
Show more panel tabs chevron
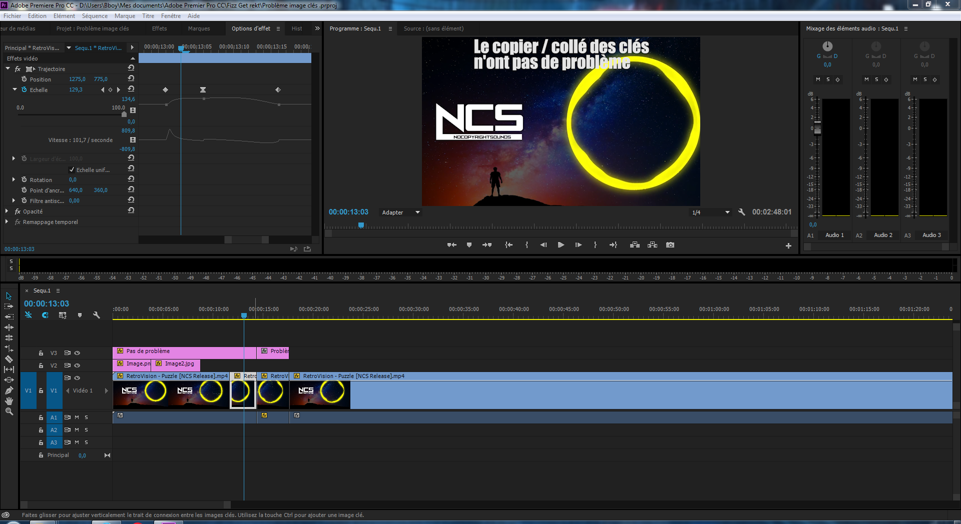317,28
